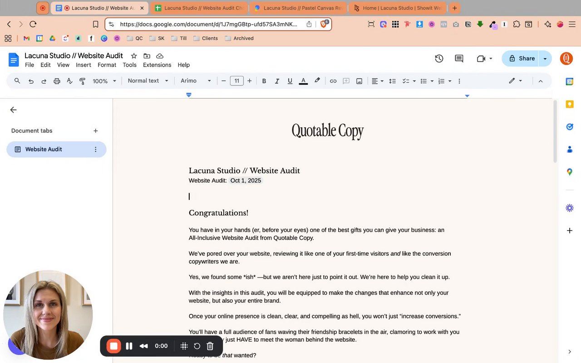581x363 pixels.
Task: Reload the browser page
Action: click(x=33, y=24)
